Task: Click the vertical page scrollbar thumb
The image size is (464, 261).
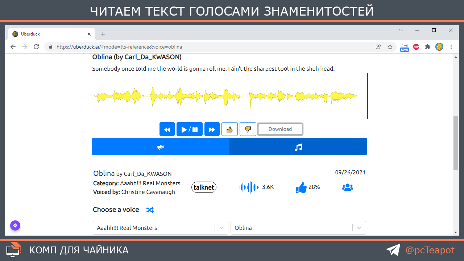Action: [456, 142]
